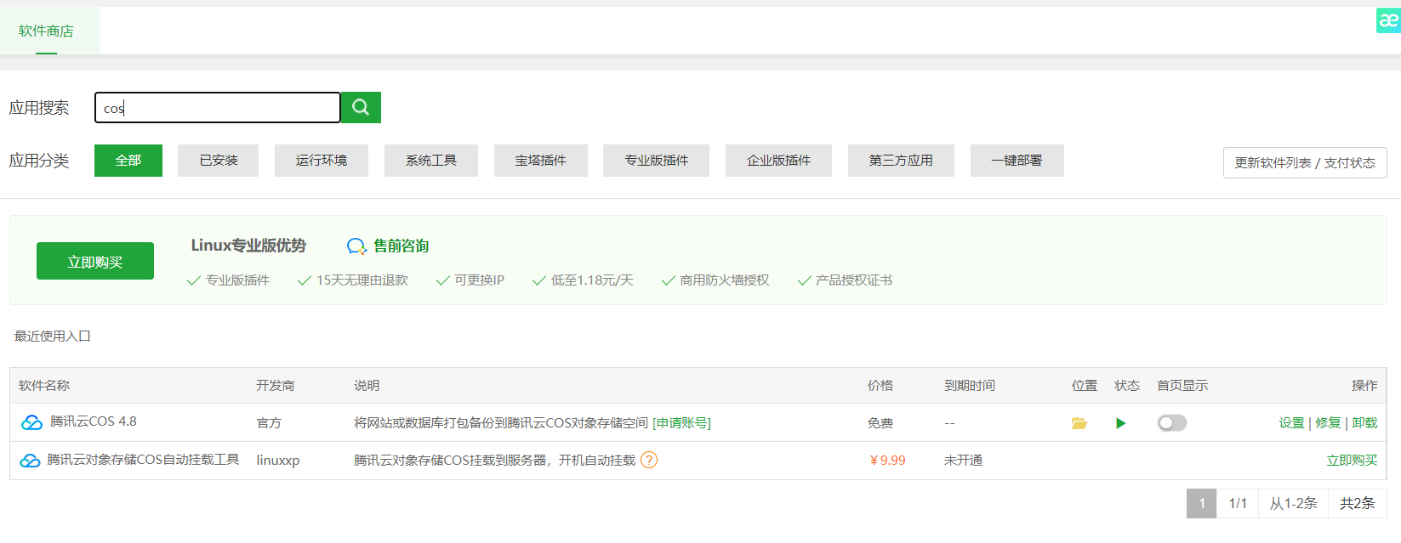Click the 免费 price cell
Screen dimensions: 1401x543
point(880,423)
